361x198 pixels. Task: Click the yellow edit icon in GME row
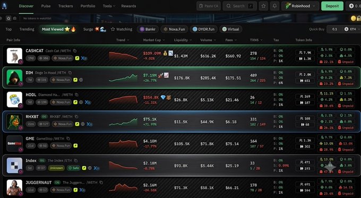click(x=75, y=146)
